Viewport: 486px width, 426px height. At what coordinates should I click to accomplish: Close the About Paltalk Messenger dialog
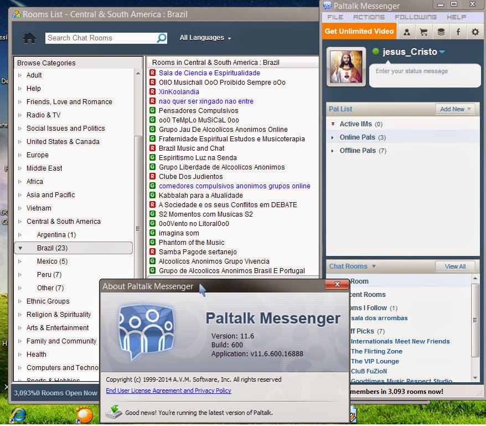point(337,284)
